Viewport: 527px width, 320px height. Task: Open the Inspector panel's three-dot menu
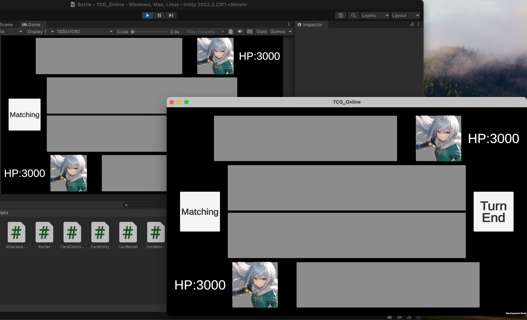[x=418, y=25]
